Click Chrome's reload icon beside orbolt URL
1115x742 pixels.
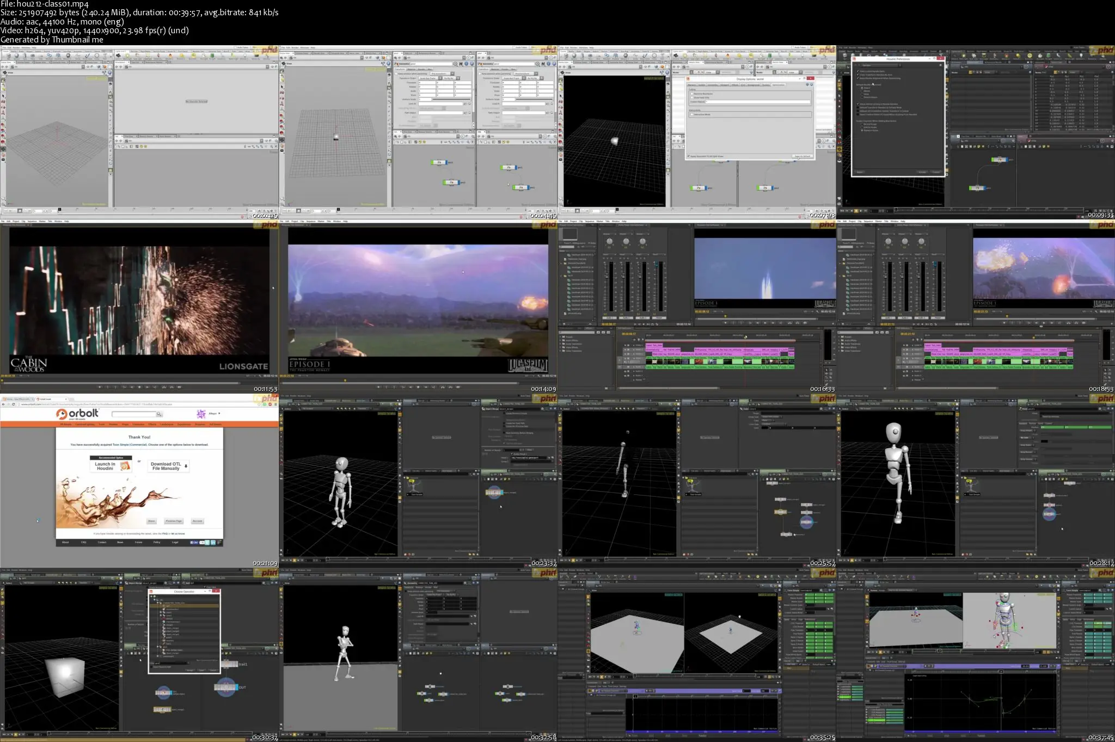coord(14,404)
